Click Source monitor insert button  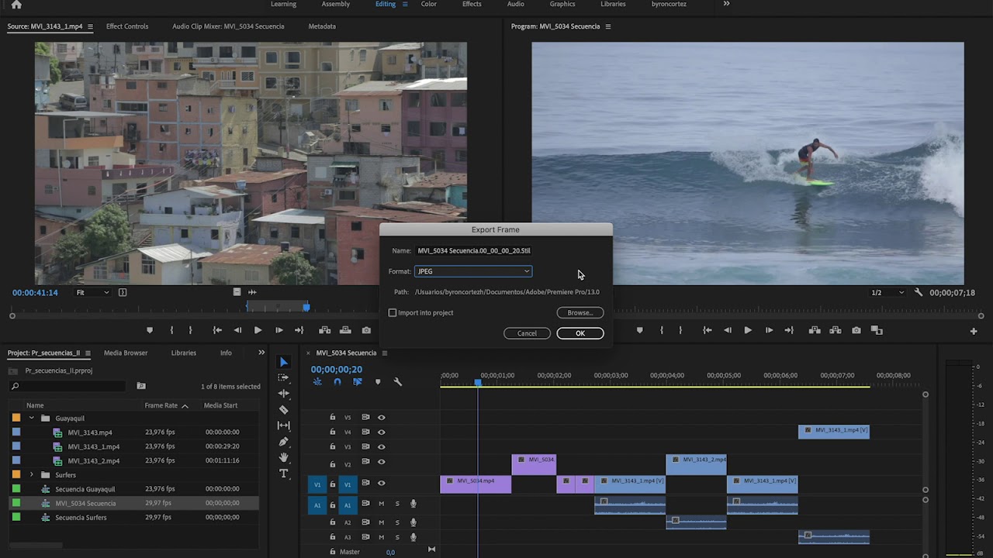click(325, 330)
